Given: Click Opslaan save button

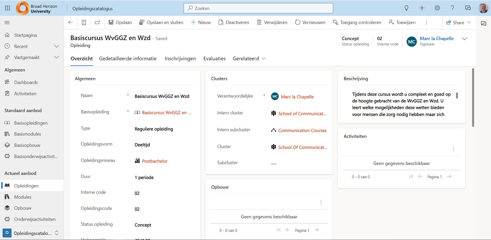Looking at the screenshot, I should point(120,22).
